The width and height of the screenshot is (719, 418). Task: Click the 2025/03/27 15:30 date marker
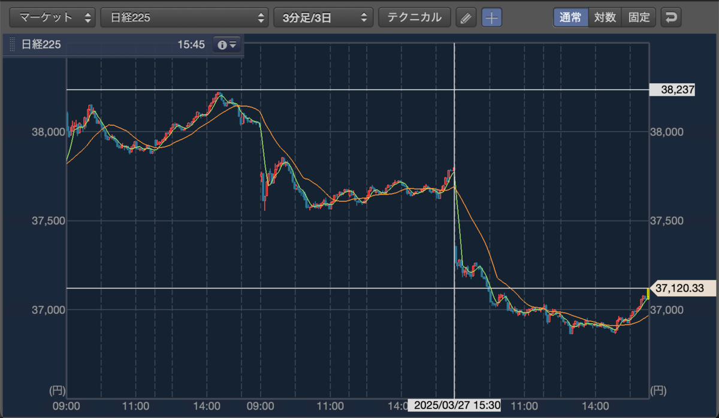tap(455, 405)
